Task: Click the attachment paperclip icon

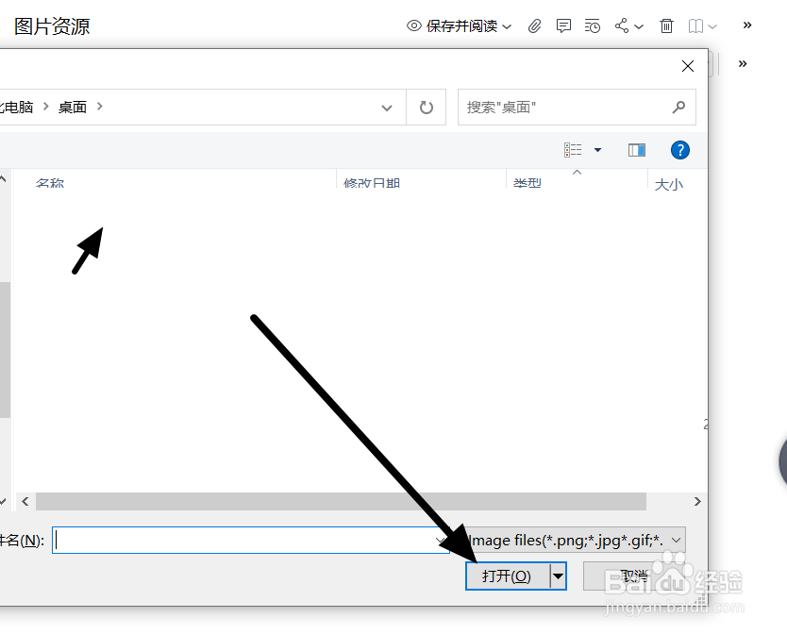Action: [534, 25]
